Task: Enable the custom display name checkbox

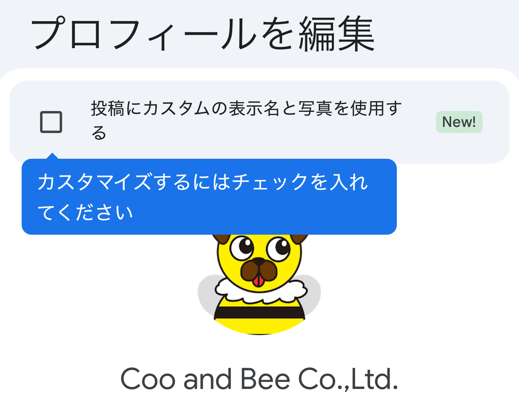Action: (x=51, y=122)
